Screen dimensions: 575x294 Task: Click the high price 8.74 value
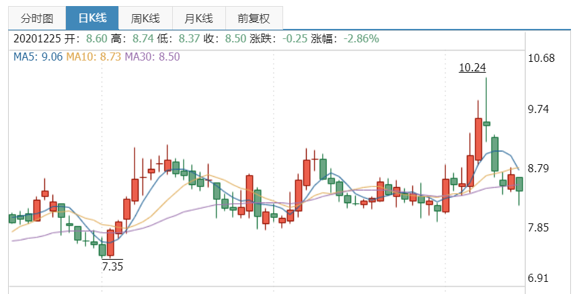(x=143, y=38)
